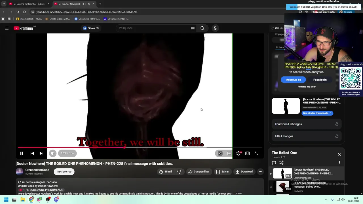Toggle playlist loop
The height and width of the screenshot is (204, 363).
tap(274, 163)
